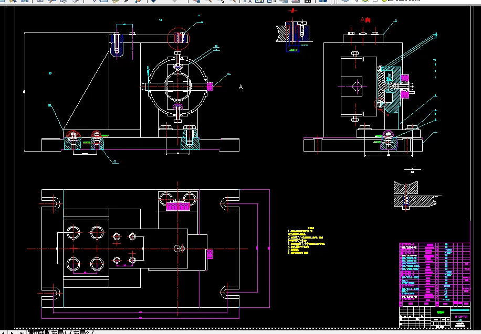Select the white 'A' view direction label

pos(241,87)
